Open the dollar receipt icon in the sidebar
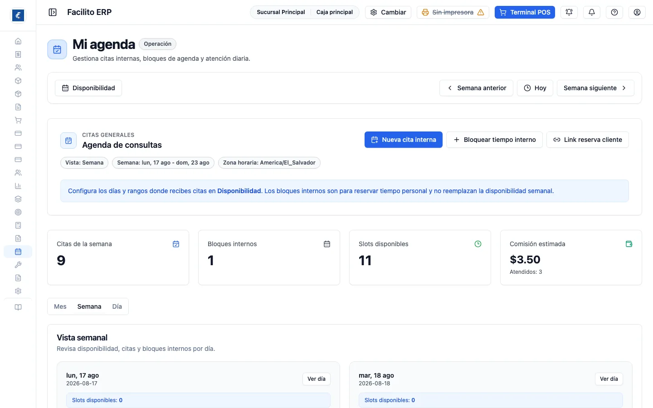 tap(18, 54)
